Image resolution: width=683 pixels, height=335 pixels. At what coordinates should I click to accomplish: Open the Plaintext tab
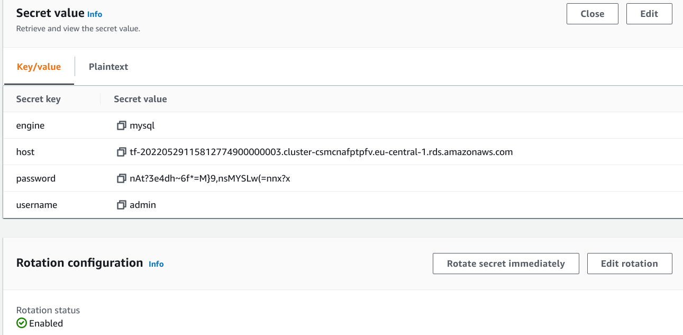point(108,67)
